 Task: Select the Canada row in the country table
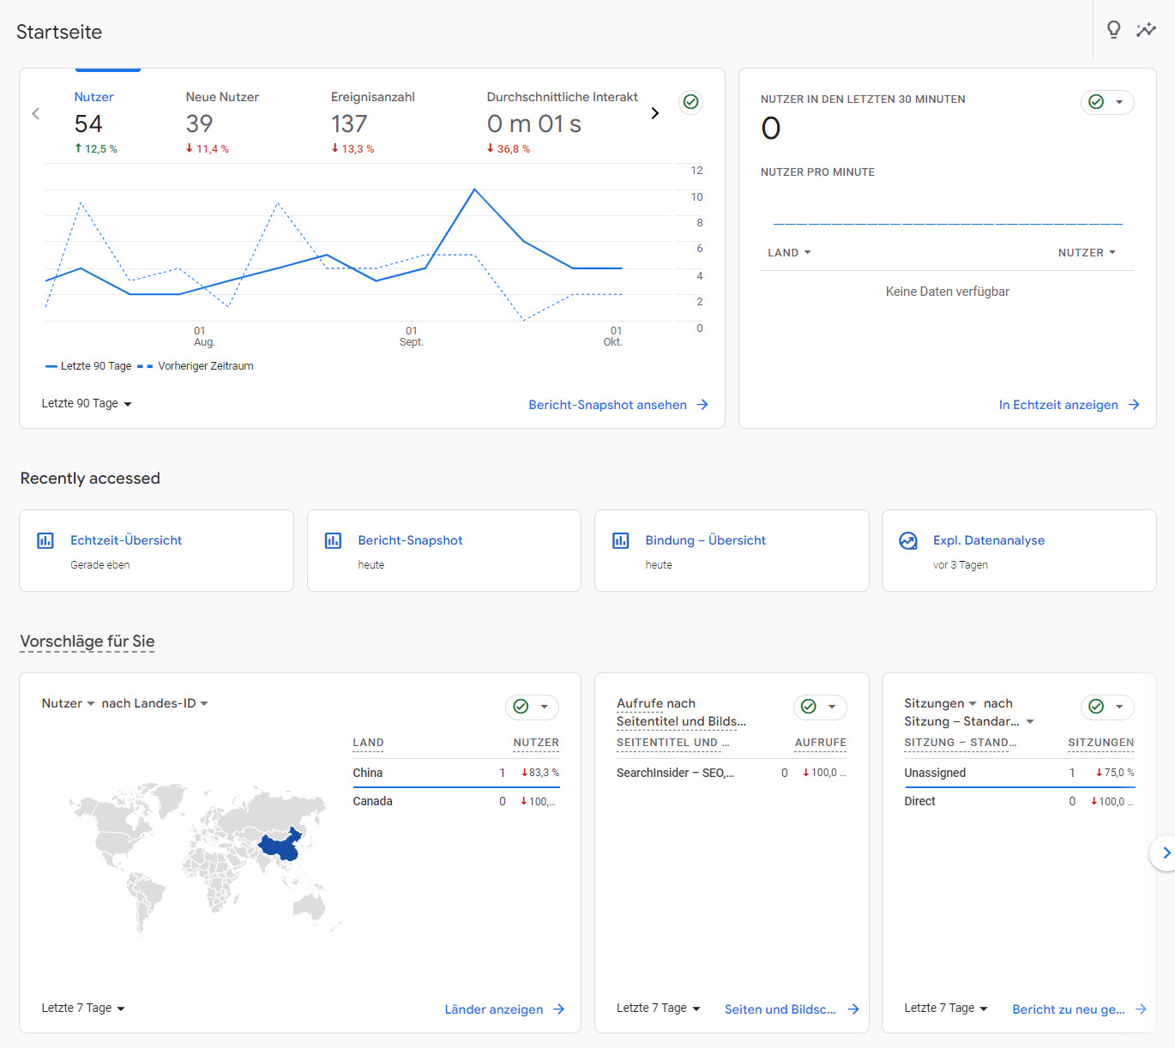pos(456,801)
